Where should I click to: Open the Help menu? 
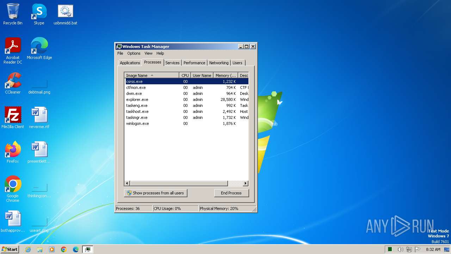pos(160,53)
